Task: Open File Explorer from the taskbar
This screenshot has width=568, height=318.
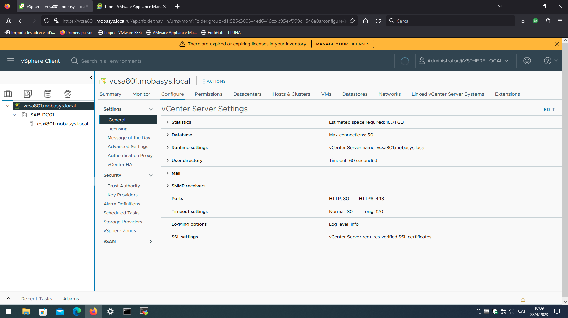Action: [x=26, y=311]
